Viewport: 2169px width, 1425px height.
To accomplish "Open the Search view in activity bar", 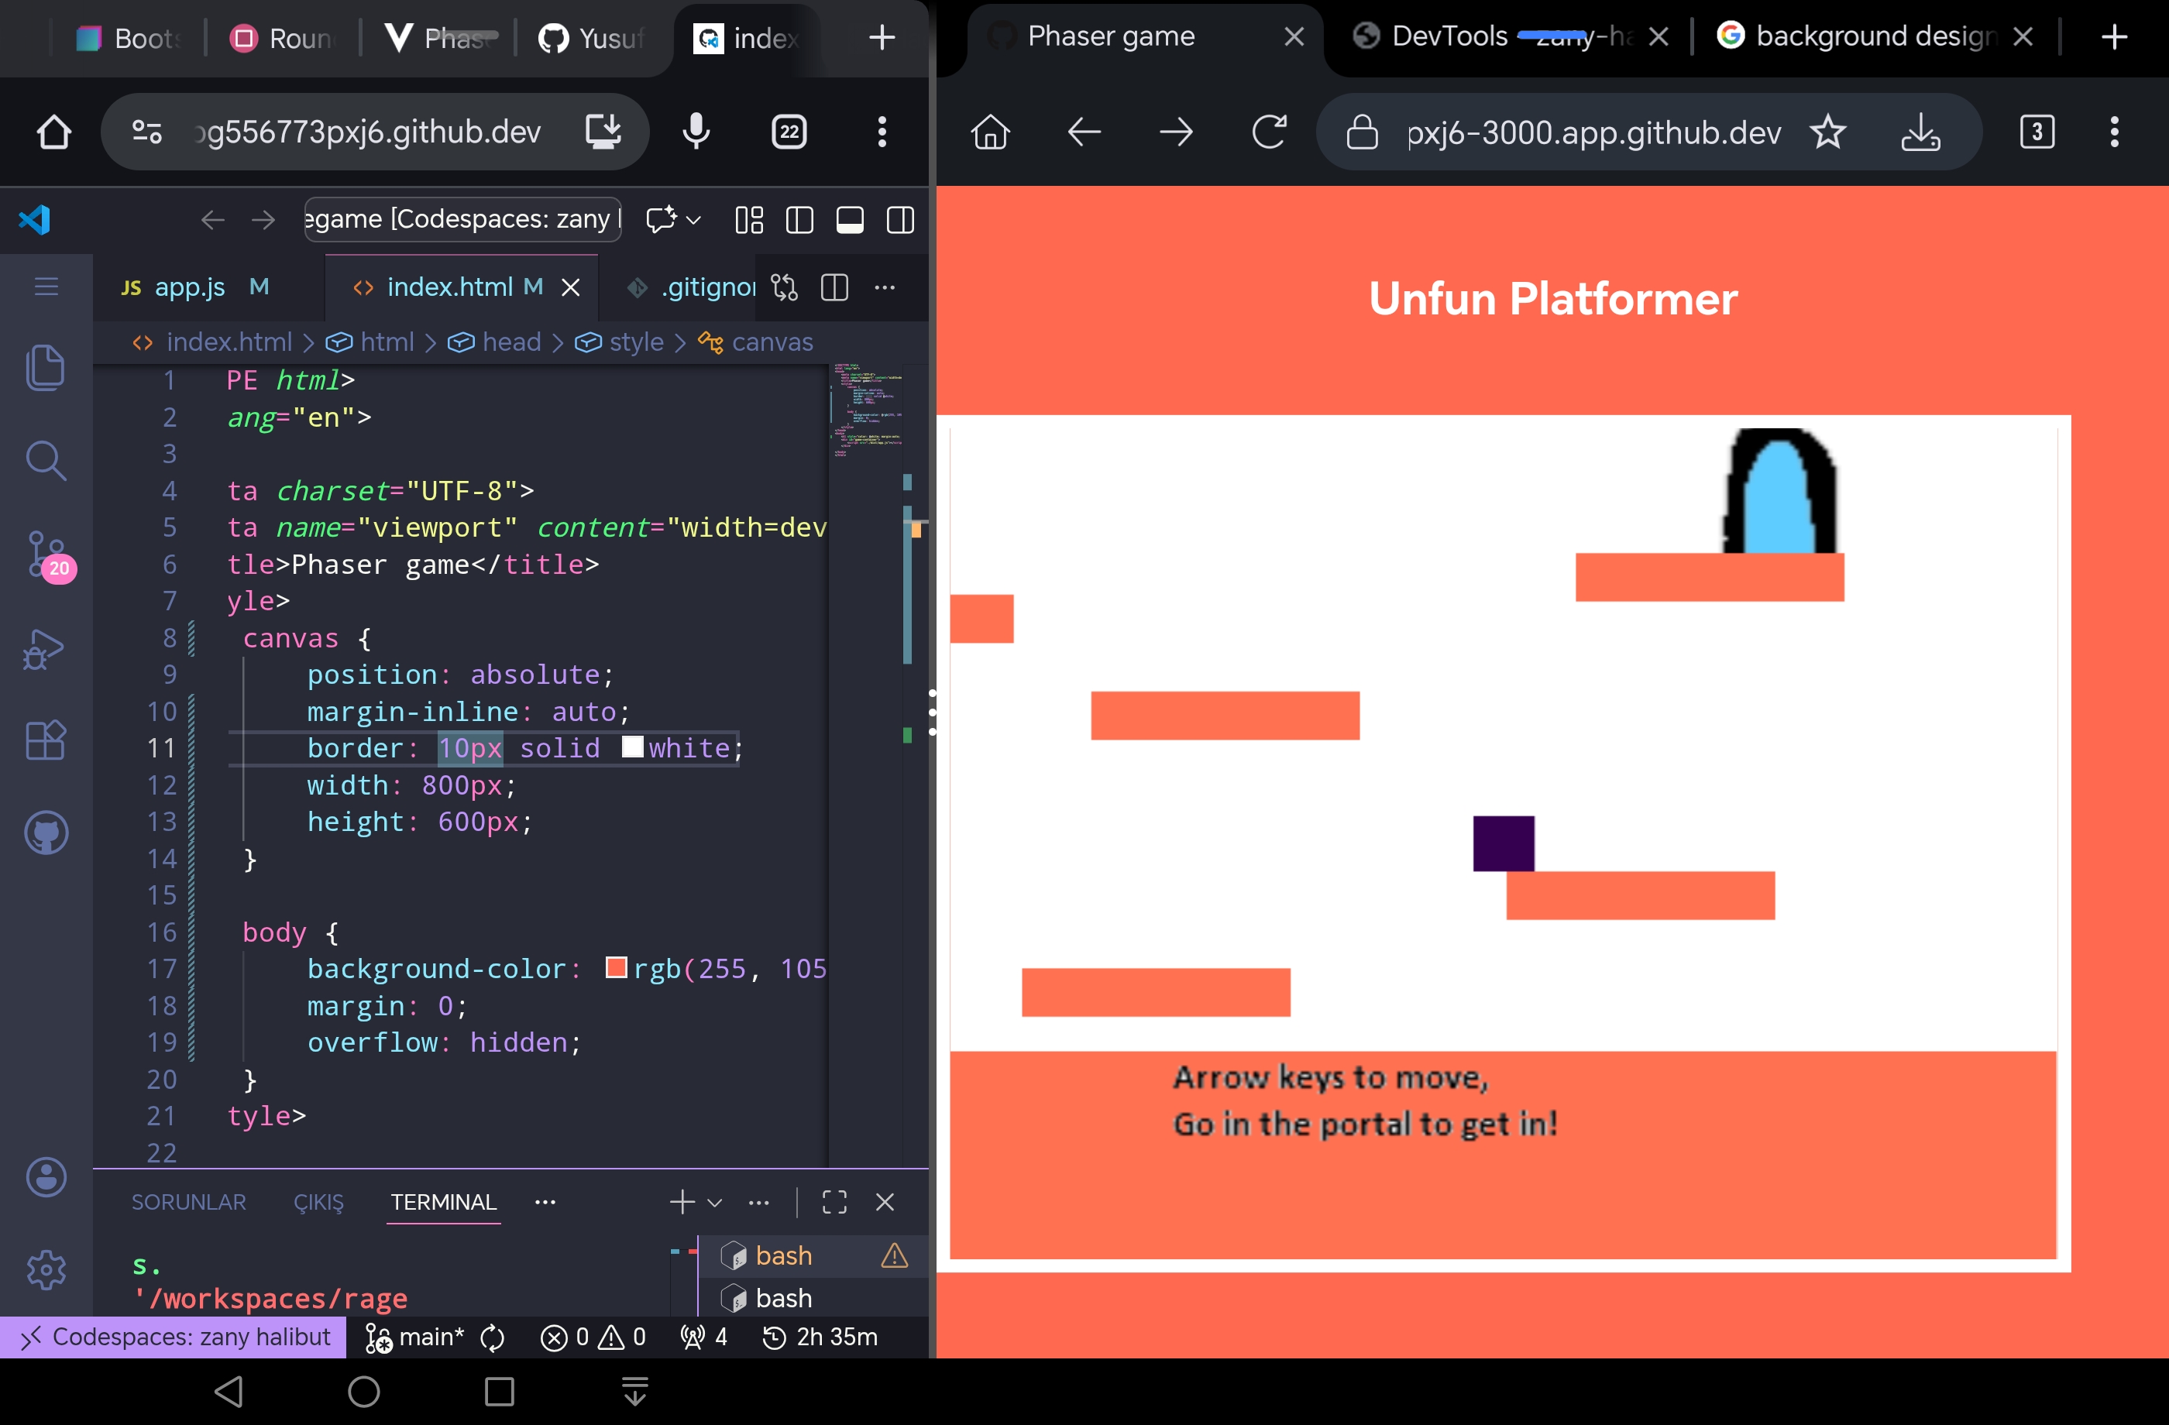I will [46, 461].
